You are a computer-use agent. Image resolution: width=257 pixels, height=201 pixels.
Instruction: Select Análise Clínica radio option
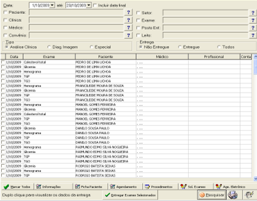7,47
